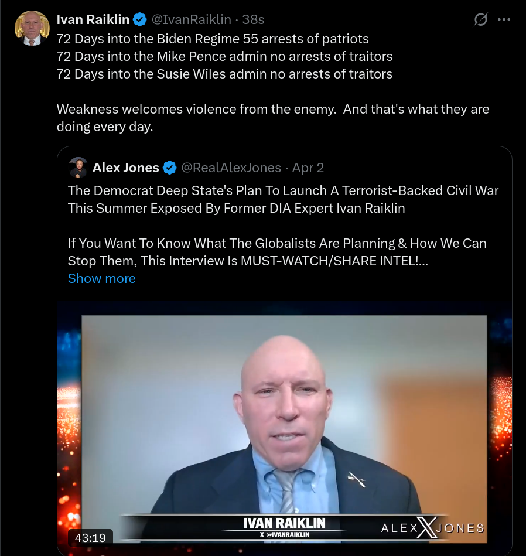Open the Apr 2 quoted post date
526x556 pixels.
tap(308, 168)
